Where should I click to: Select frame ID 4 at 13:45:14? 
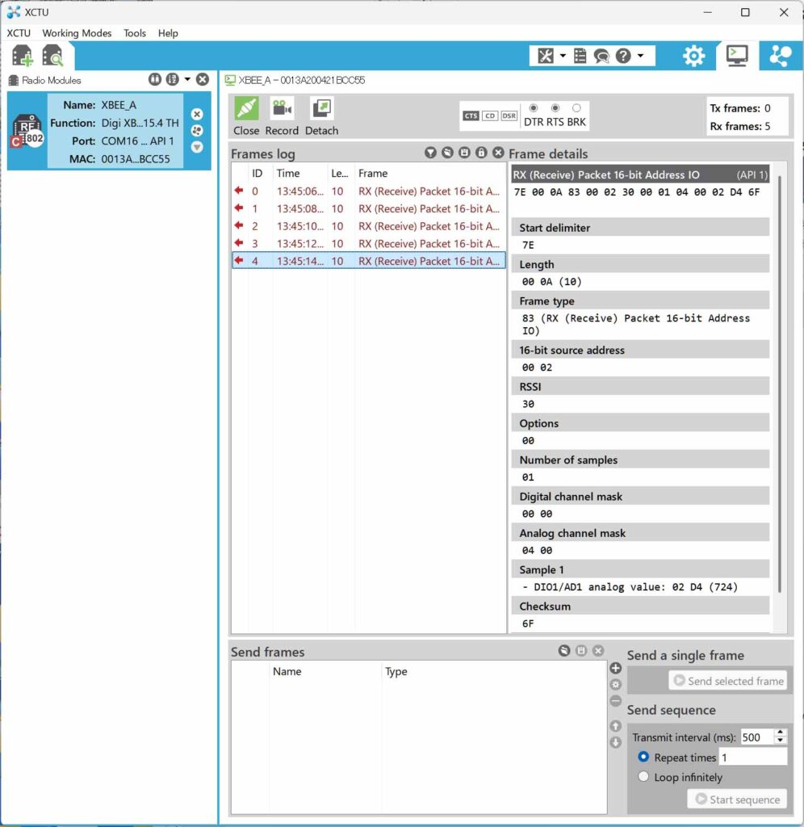(x=369, y=261)
